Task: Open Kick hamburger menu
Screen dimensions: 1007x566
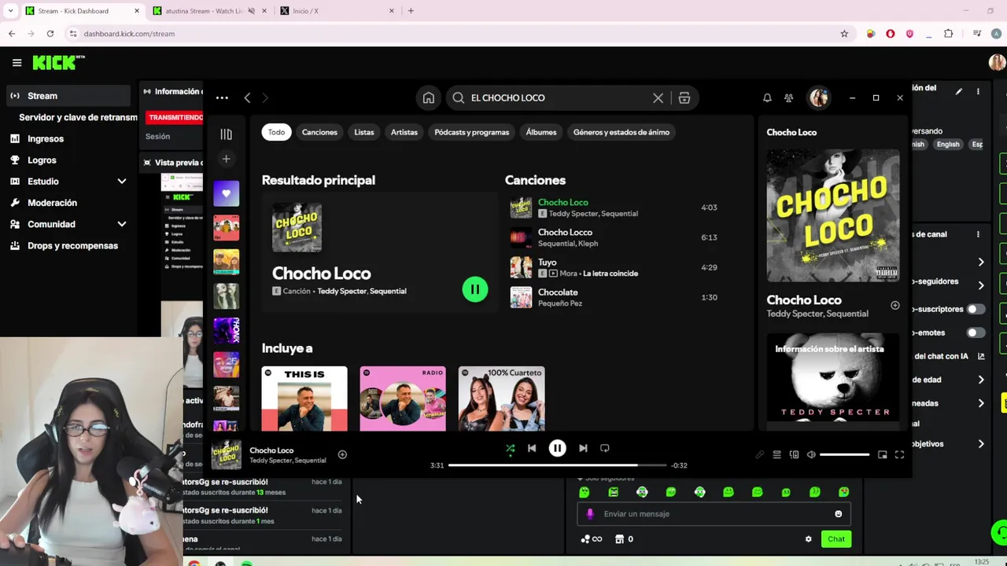Action: point(17,62)
